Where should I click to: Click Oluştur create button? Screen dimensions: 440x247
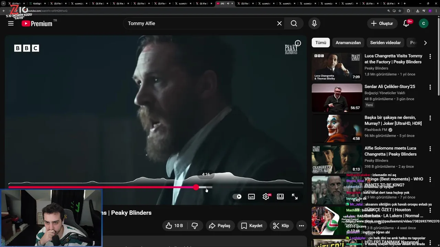(382, 23)
